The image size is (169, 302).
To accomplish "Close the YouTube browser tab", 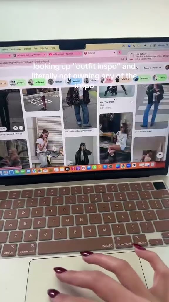I will [80, 54].
